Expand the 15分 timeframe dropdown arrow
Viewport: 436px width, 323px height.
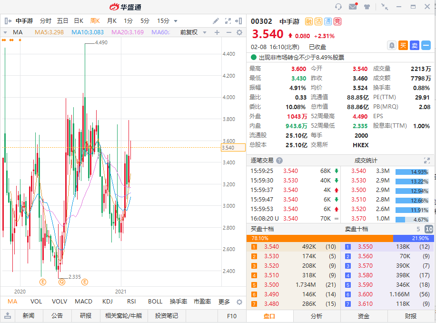176,21
